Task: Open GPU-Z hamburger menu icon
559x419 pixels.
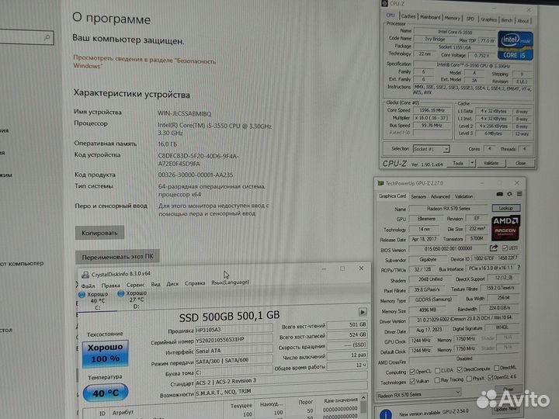Action: (519, 194)
